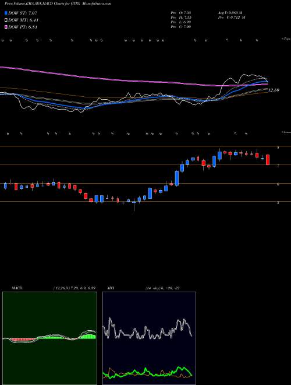Click the price axis label 8
The height and width of the screenshot is (385, 291).
[278, 148]
